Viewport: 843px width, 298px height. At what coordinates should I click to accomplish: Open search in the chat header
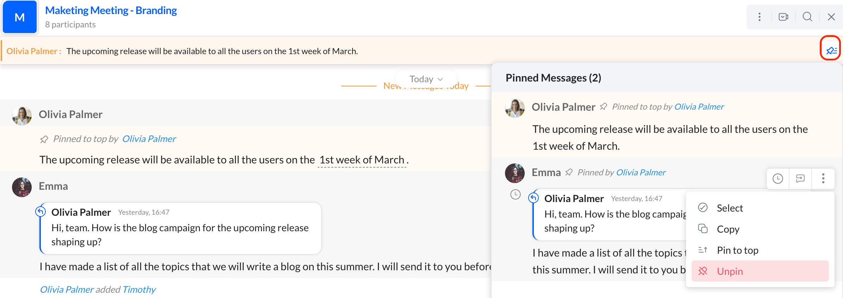pos(807,17)
